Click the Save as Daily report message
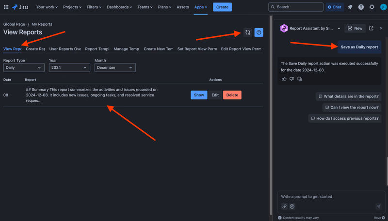The image size is (388, 221). pos(359,47)
